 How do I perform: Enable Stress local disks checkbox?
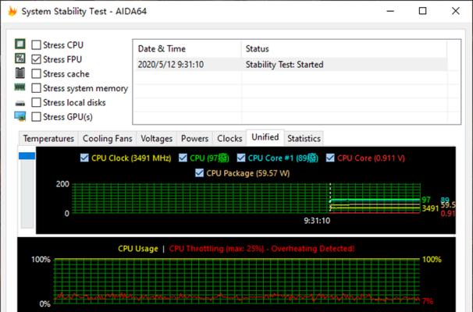click(36, 102)
